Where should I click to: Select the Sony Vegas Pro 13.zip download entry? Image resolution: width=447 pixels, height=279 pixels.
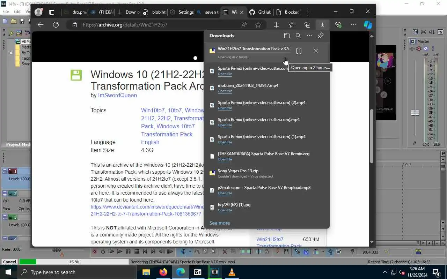[267, 173]
